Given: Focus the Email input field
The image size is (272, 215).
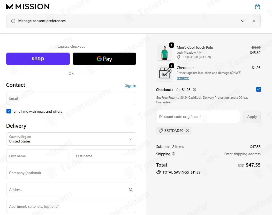Looking at the screenshot, I should click(x=71, y=98).
